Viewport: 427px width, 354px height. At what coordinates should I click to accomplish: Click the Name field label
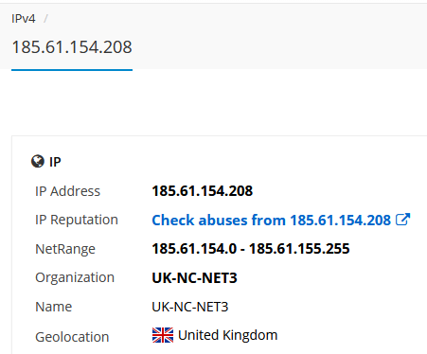tap(54, 307)
